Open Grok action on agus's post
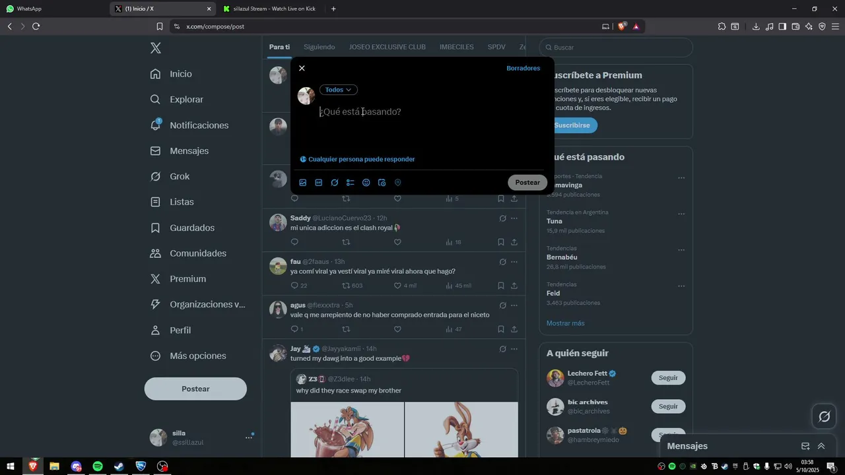This screenshot has height=475, width=845. coord(502,305)
